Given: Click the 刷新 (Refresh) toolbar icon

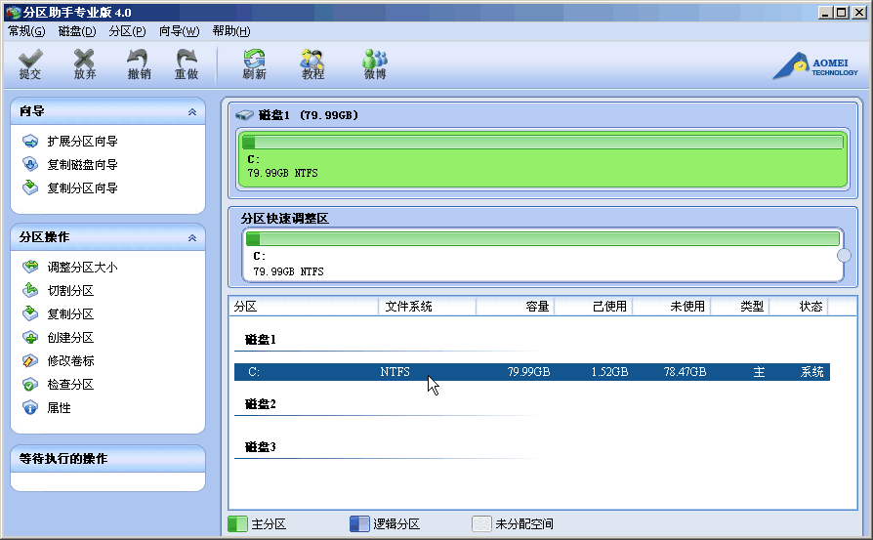Looking at the screenshot, I should [254, 64].
